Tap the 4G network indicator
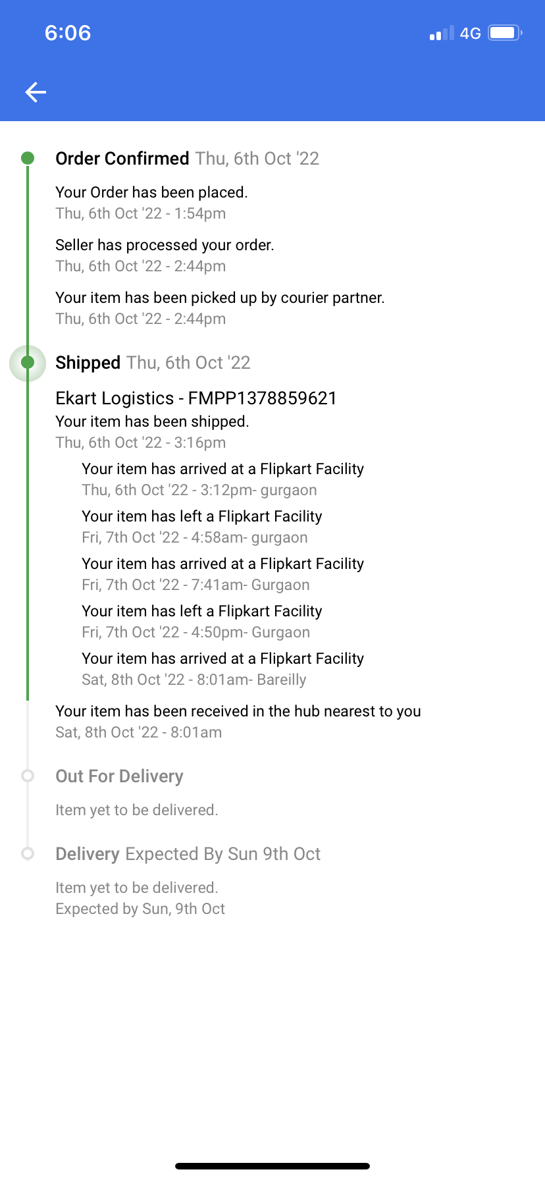This screenshot has width=545, height=1180. tap(470, 34)
